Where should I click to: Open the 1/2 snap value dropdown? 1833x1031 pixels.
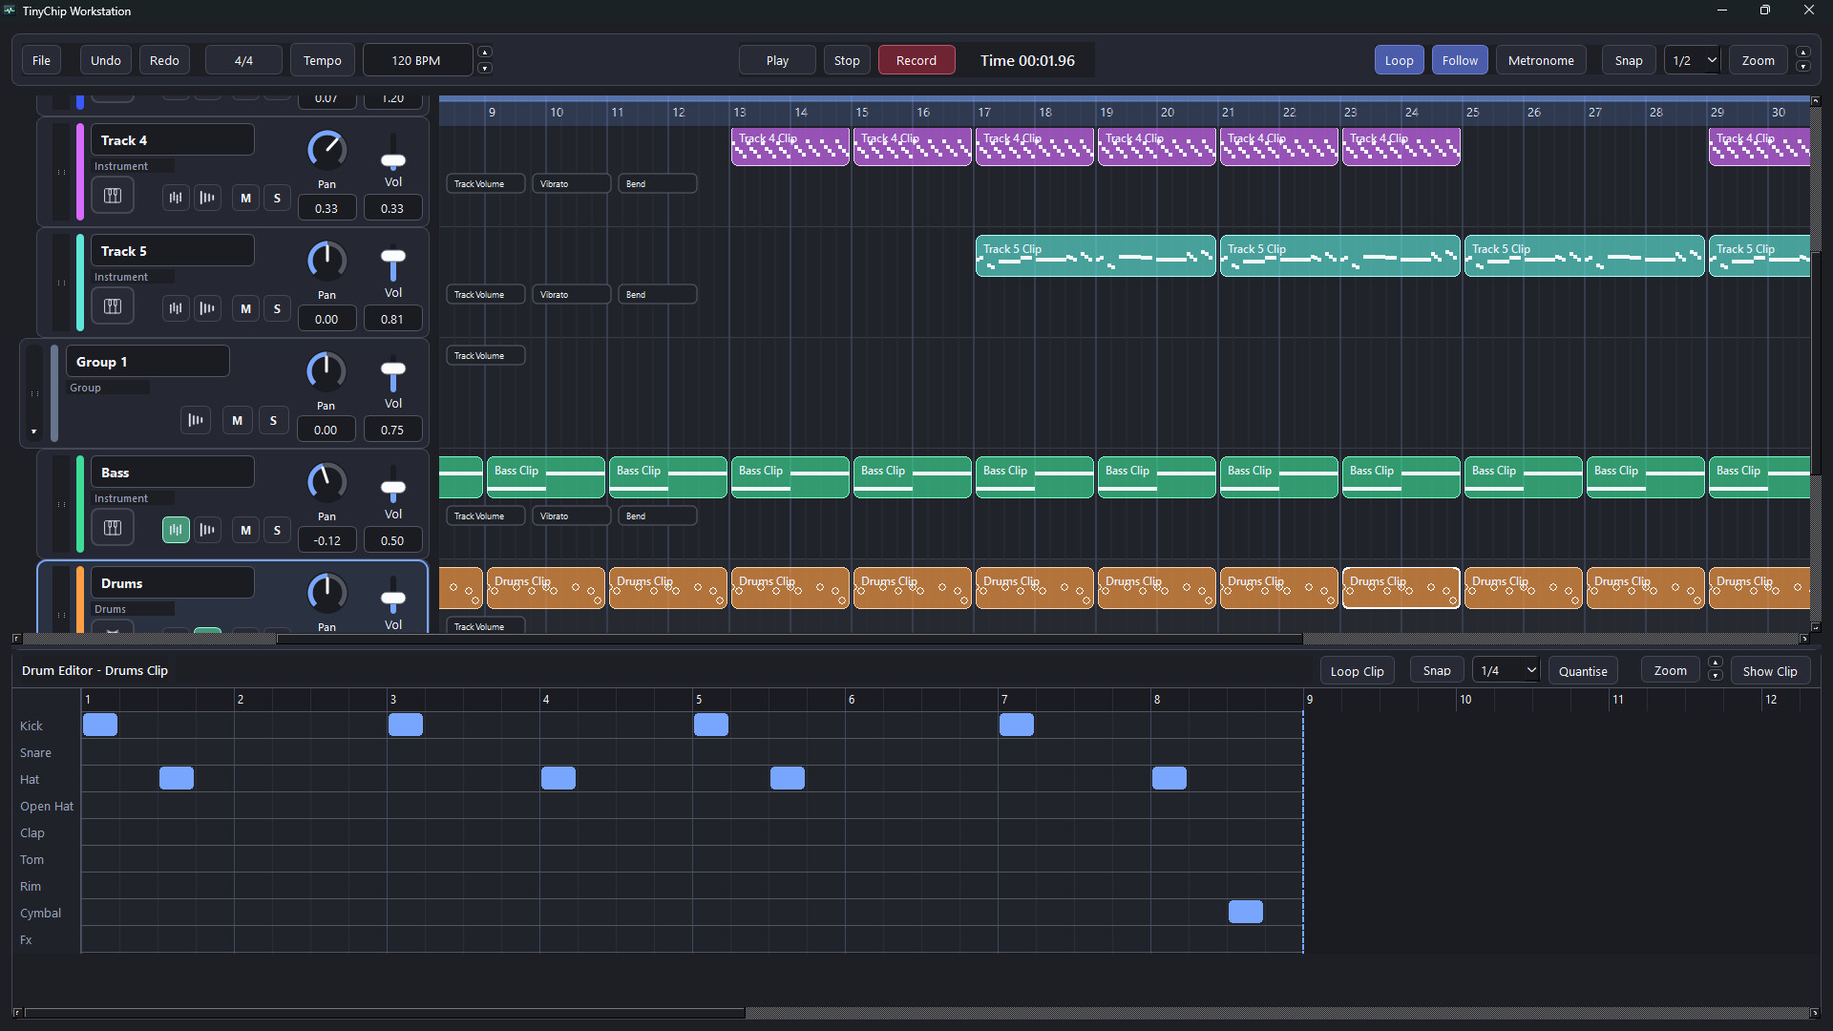point(1692,60)
